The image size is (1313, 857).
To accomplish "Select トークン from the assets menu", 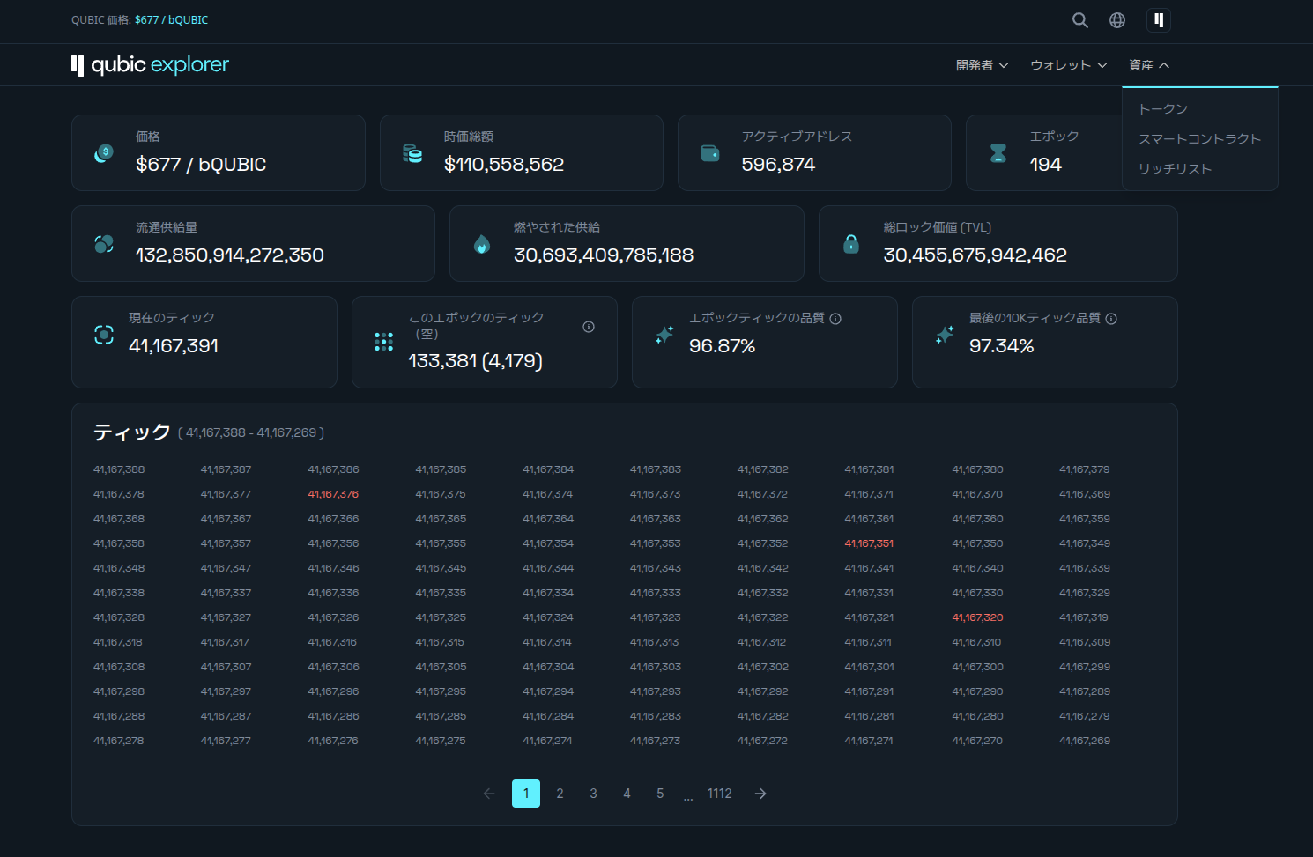I will (1163, 109).
